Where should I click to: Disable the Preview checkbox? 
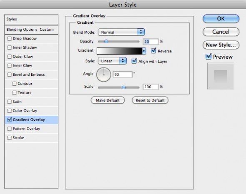click(x=208, y=57)
